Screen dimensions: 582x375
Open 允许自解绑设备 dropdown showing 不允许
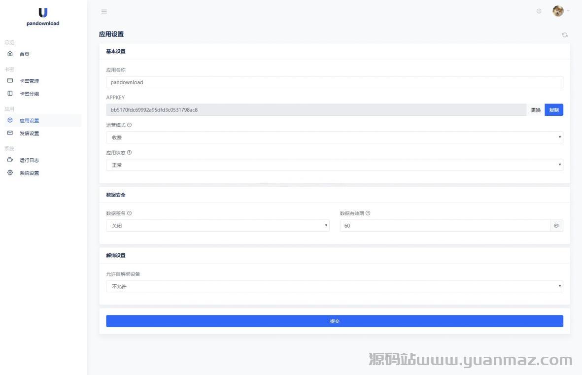point(334,286)
